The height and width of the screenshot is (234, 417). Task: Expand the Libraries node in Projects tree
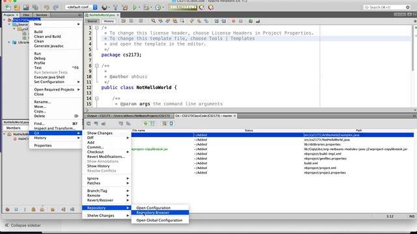(9, 42)
